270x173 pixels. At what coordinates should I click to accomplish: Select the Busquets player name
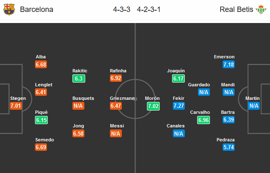(83, 98)
